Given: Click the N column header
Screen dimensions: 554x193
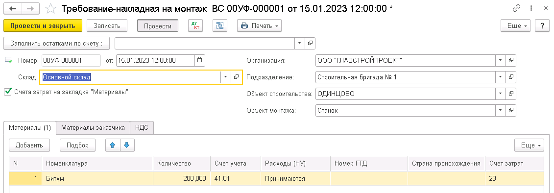Looking at the screenshot, I should [x=25, y=163].
